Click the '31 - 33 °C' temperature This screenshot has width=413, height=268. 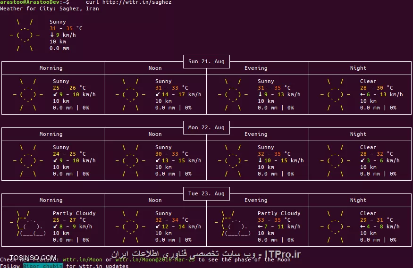tap(171, 88)
